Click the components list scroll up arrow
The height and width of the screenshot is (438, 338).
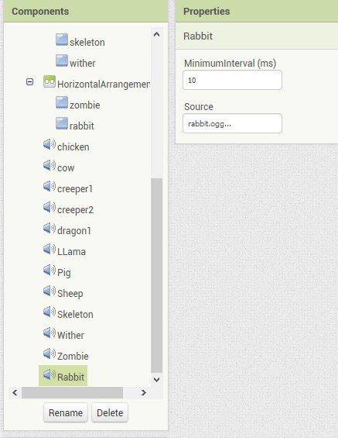coord(156,34)
